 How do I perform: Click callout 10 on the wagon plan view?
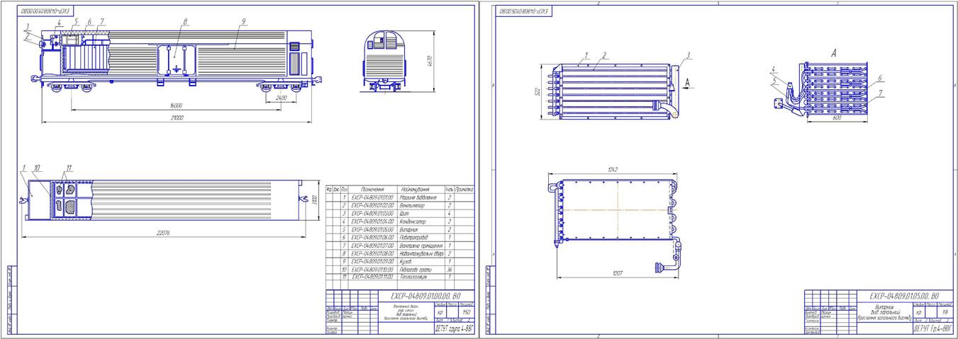(x=35, y=168)
